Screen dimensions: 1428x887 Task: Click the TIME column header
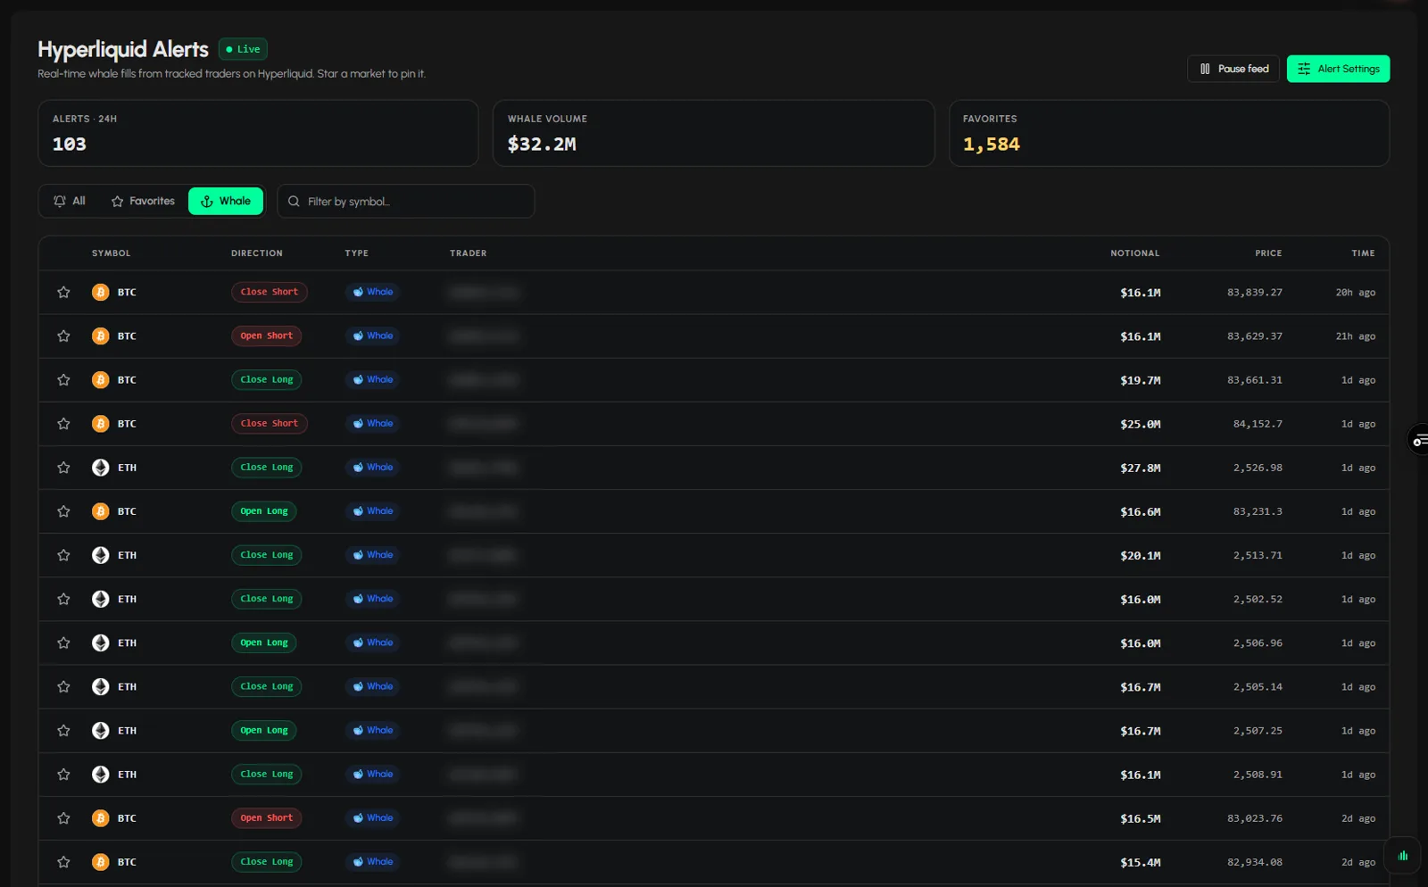coord(1363,253)
